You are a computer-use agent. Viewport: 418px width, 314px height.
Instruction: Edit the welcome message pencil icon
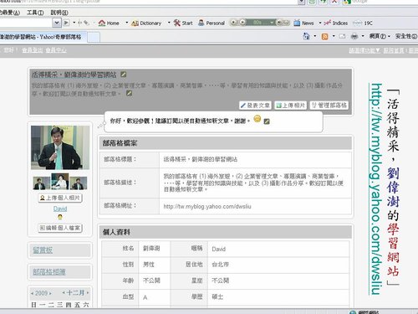click(267, 121)
